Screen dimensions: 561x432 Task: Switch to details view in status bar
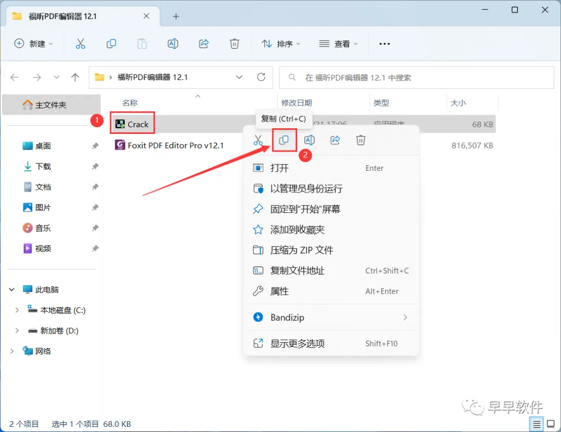point(537,424)
